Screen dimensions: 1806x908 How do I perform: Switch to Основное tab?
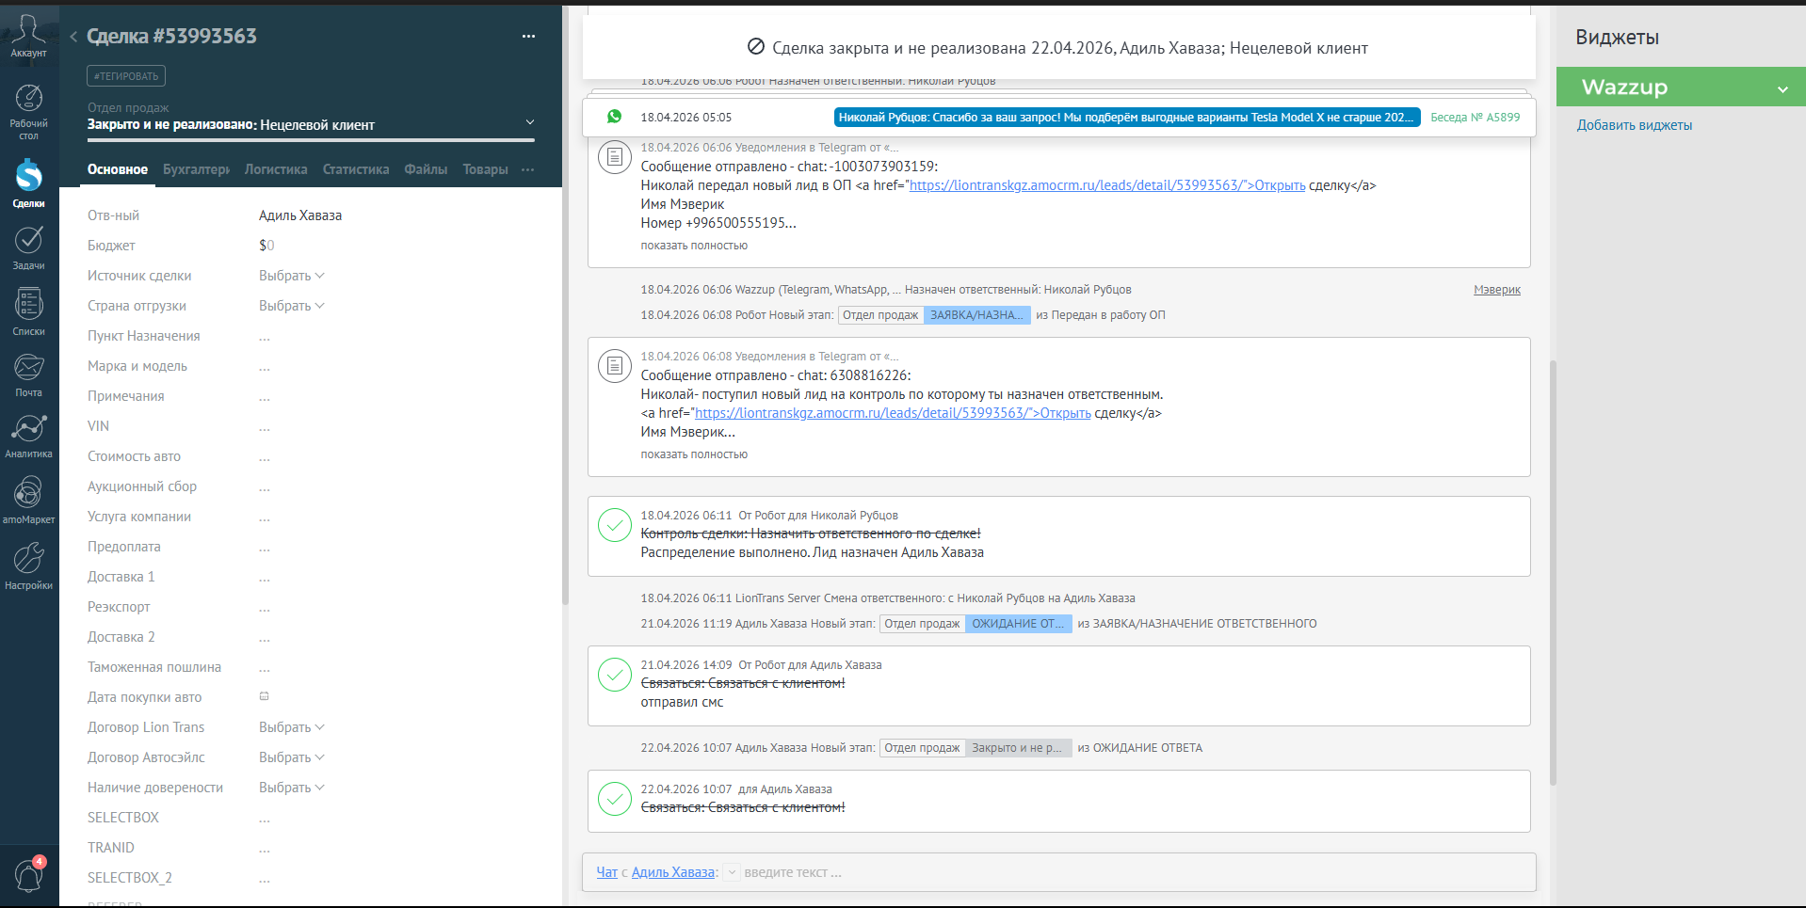coord(118,169)
